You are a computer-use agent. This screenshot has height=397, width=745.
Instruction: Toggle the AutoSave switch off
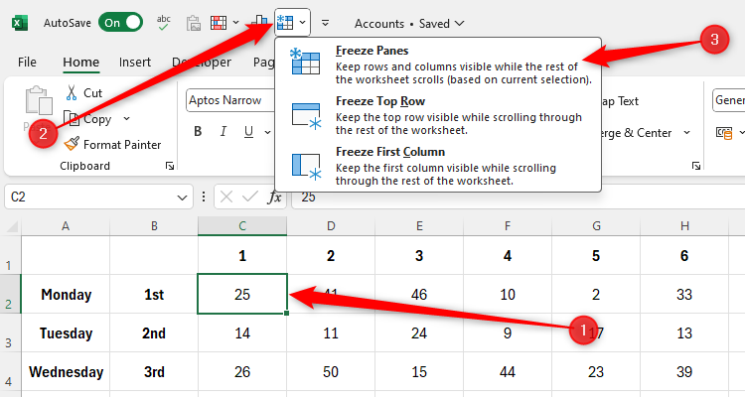[x=120, y=23]
